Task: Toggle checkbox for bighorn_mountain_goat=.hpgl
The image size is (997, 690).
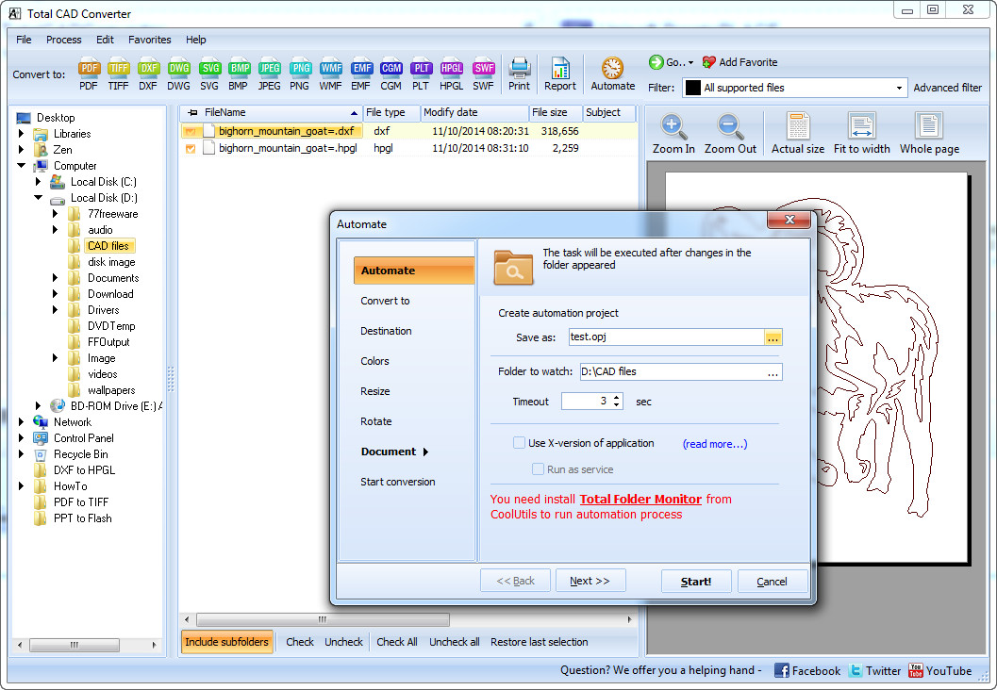Action: (191, 149)
